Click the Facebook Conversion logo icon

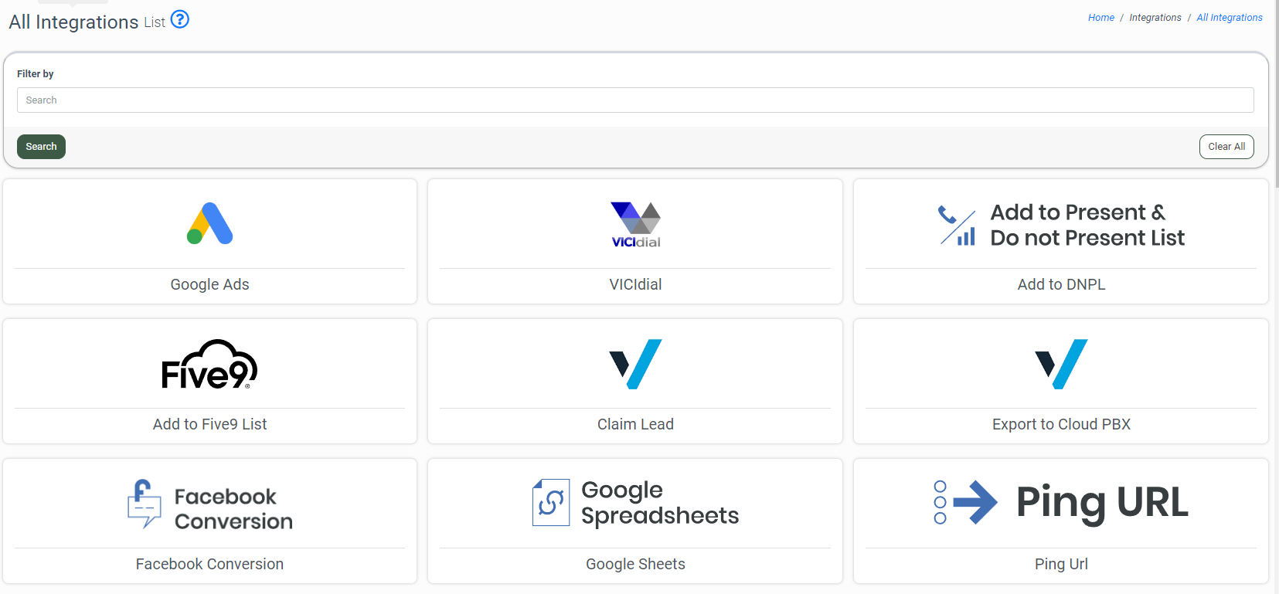pyautogui.click(x=145, y=504)
